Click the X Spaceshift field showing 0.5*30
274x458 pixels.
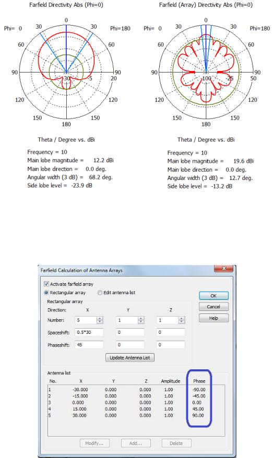click(89, 332)
